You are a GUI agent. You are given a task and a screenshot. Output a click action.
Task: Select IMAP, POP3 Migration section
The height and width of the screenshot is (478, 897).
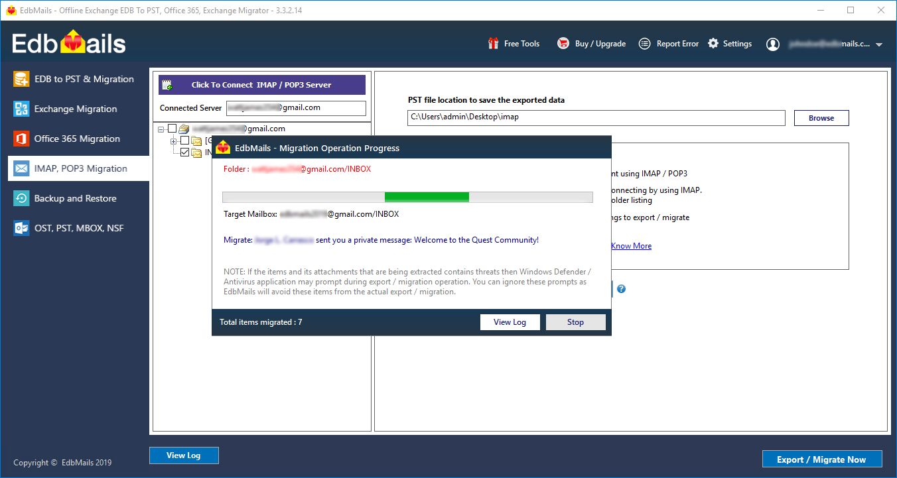click(78, 168)
